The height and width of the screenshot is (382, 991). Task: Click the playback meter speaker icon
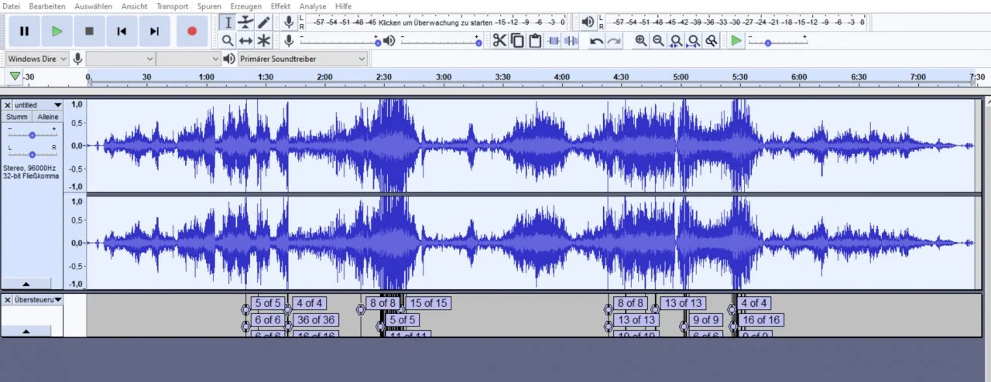(588, 22)
